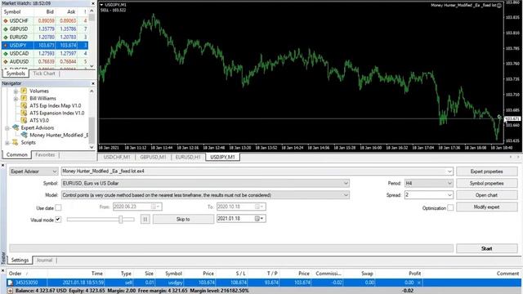Click the Open chart button
The image size is (523, 294).
tap(487, 195)
